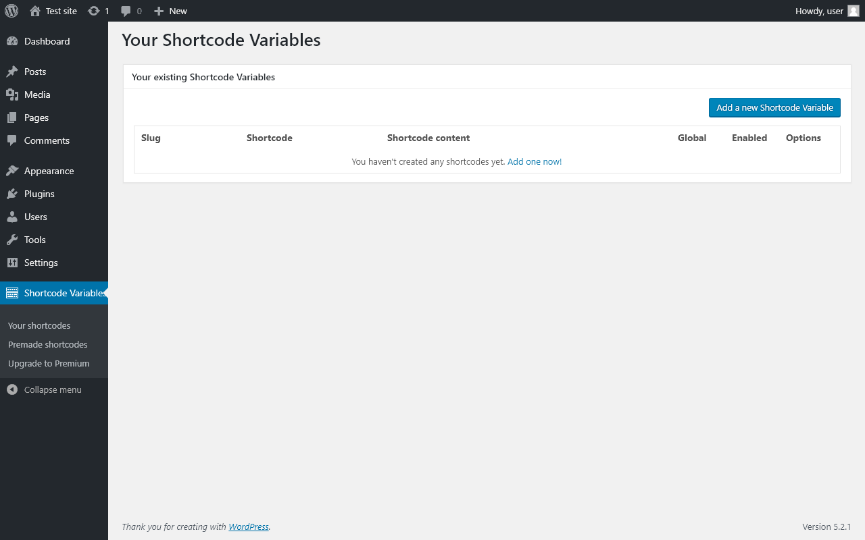Click the Plugins plug icon
This screenshot has width=865, height=540.
(x=12, y=194)
